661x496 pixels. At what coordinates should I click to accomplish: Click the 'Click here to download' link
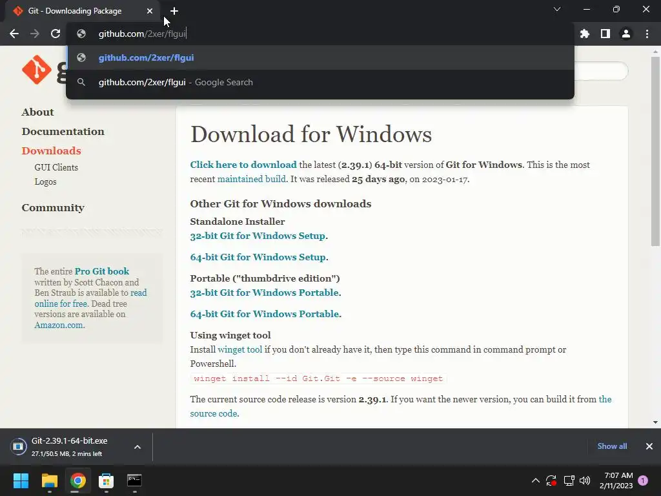click(243, 165)
